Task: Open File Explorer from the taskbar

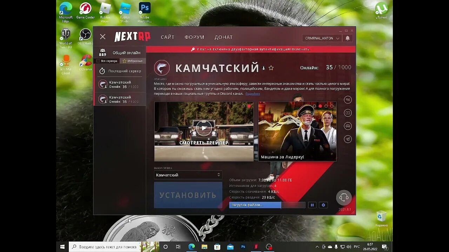Action: click(x=204, y=247)
